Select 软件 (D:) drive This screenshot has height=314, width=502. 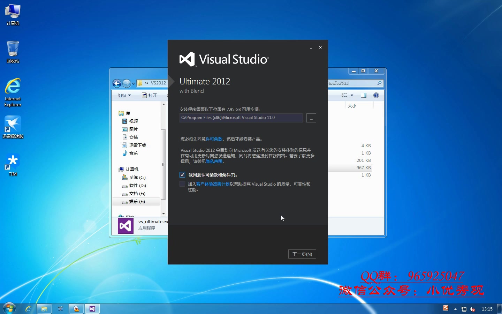coord(134,186)
